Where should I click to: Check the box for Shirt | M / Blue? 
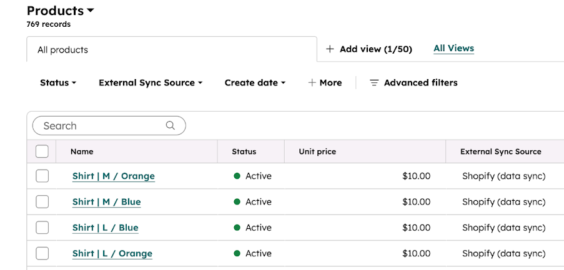pyautogui.click(x=42, y=202)
